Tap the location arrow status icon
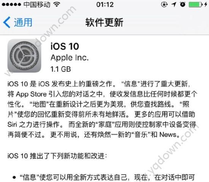 point(174,5)
